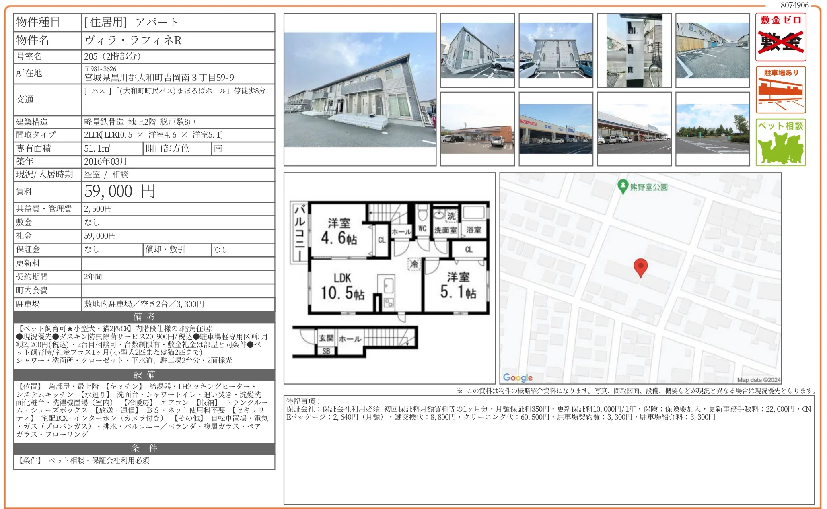The image size is (827, 509).
Task: Click the 物件名 row label
Action: click(x=33, y=40)
